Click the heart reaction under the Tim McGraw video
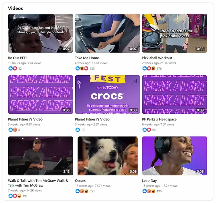This screenshot has width=216, height=203. coord(15,196)
